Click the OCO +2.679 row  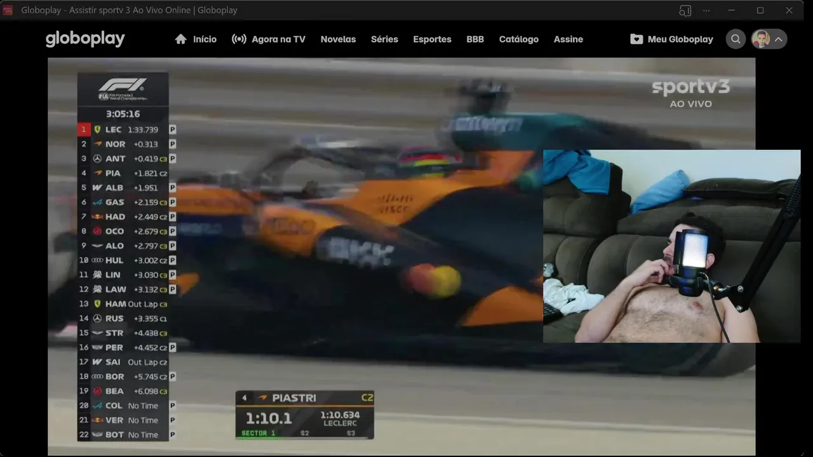pyautogui.click(x=126, y=232)
